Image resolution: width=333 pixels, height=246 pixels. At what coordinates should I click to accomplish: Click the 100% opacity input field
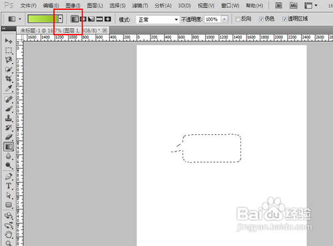[x=212, y=19]
